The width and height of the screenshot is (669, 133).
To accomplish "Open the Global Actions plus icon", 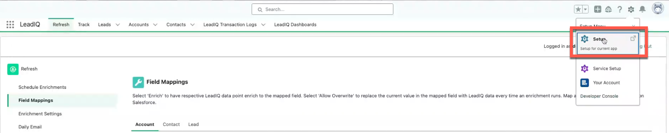I will pos(597,9).
